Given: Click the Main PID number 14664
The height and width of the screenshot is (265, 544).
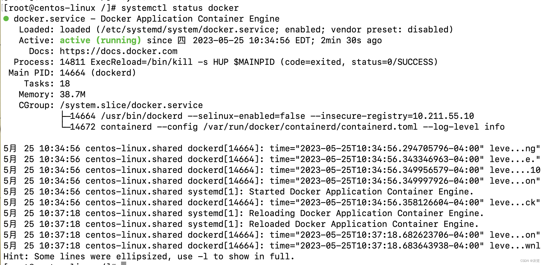Looking at the screenshot, I should [x=72, y=73].
